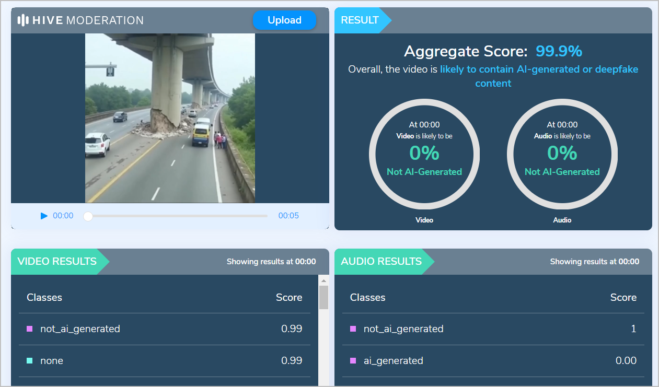
Task: Click the video progress slider handle
Action: 88,216
